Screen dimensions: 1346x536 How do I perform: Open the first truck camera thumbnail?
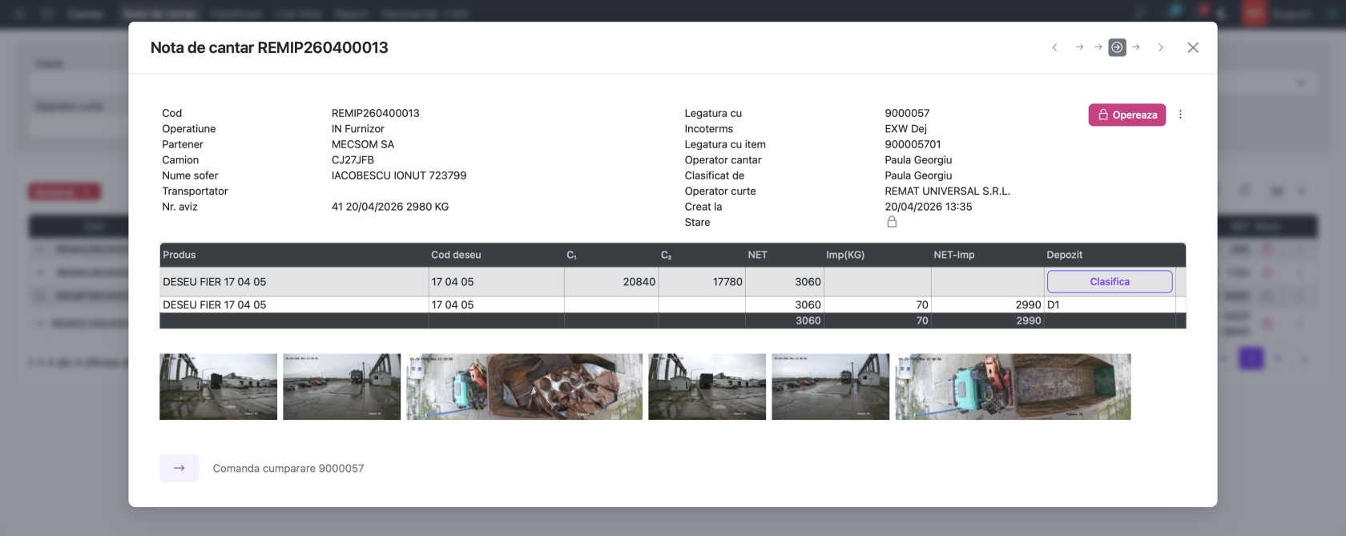(x=218, y=386)
